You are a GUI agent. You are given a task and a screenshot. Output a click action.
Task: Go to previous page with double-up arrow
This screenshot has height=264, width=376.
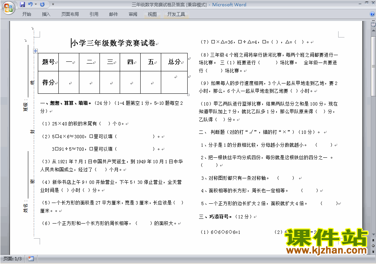coord(373,240)
